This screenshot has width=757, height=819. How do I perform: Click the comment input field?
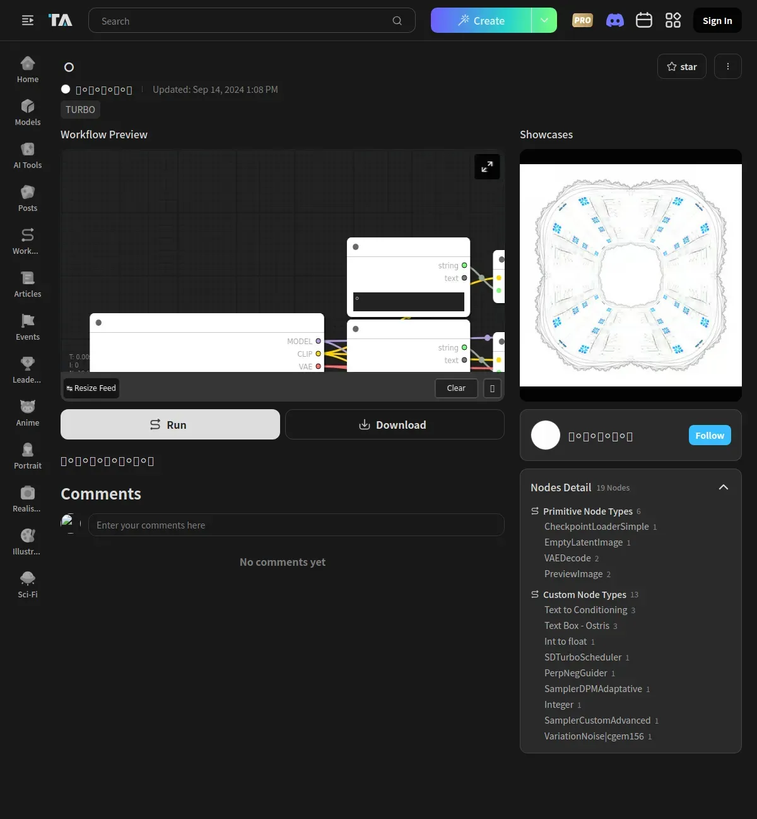click(296, 525)
